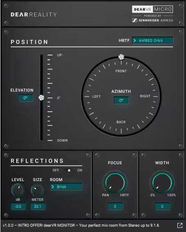Click the DEAR REALITY brand logo

click(x=34, y=14)
